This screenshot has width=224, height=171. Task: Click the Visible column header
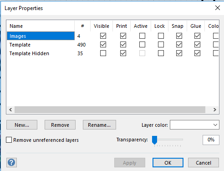tap(102, 26)
